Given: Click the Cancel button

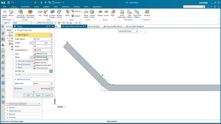Looking at the screenshot, I should pos(48,95).
